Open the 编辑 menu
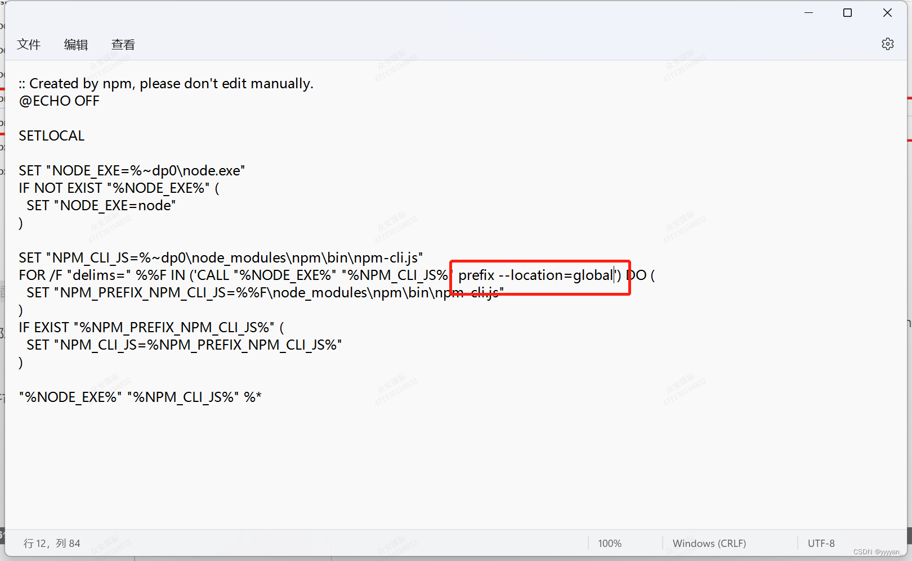The height and width of the screenshot is (561, 912). 76,44
